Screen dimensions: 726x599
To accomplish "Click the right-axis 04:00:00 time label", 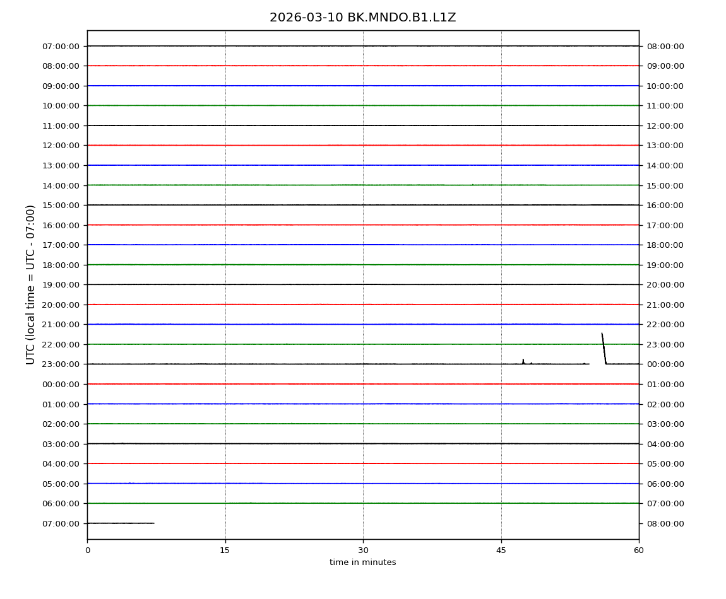I will [x=665, y=444].
